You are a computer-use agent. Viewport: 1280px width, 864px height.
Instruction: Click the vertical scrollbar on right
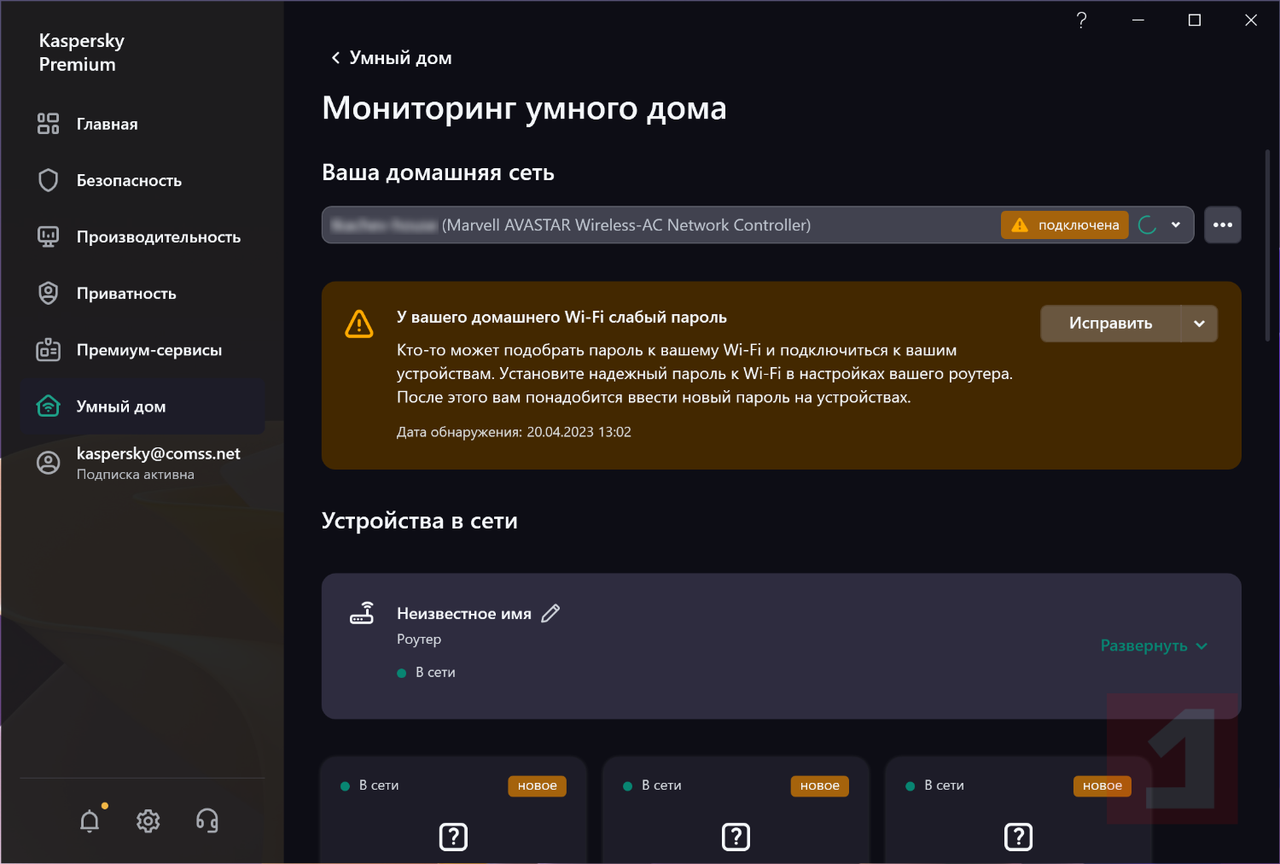[x=1267, y=246]
